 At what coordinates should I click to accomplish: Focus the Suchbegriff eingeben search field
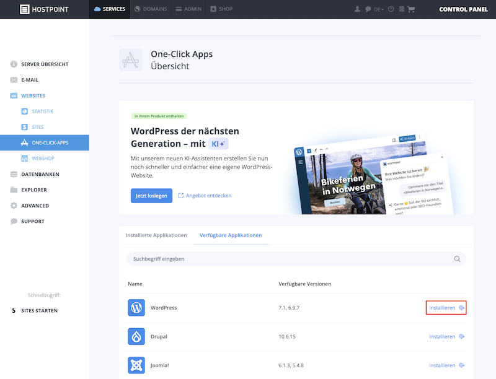pyautogui.click(x=296, y=259)
